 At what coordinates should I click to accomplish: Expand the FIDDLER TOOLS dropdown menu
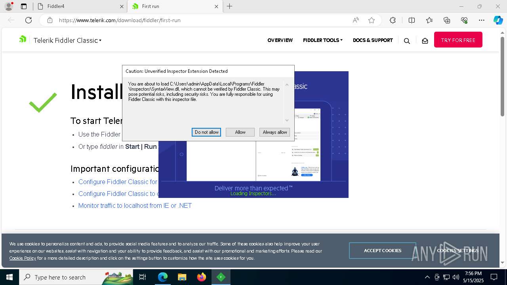(x=323, y=40)
